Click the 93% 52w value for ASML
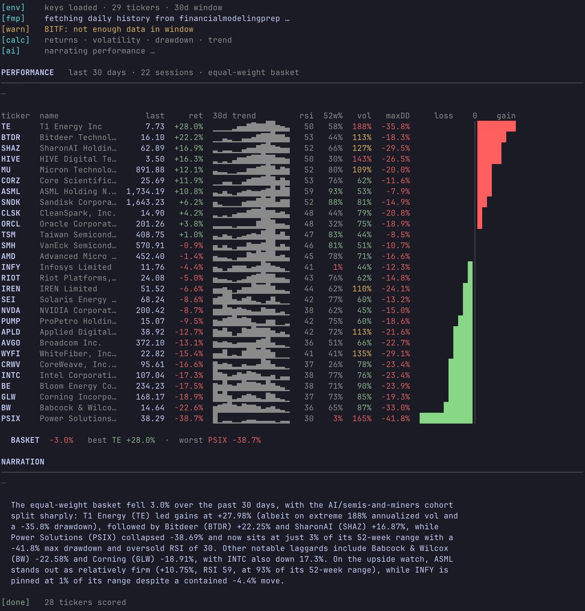The height and width of the screenshot is (611, 585). coord(335,191)
